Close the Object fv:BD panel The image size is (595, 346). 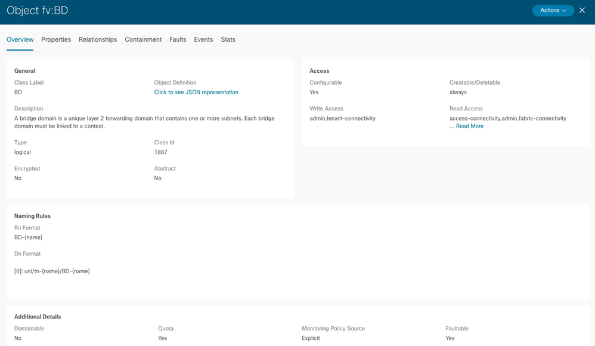pyautogui.click(x=582, y=10)
